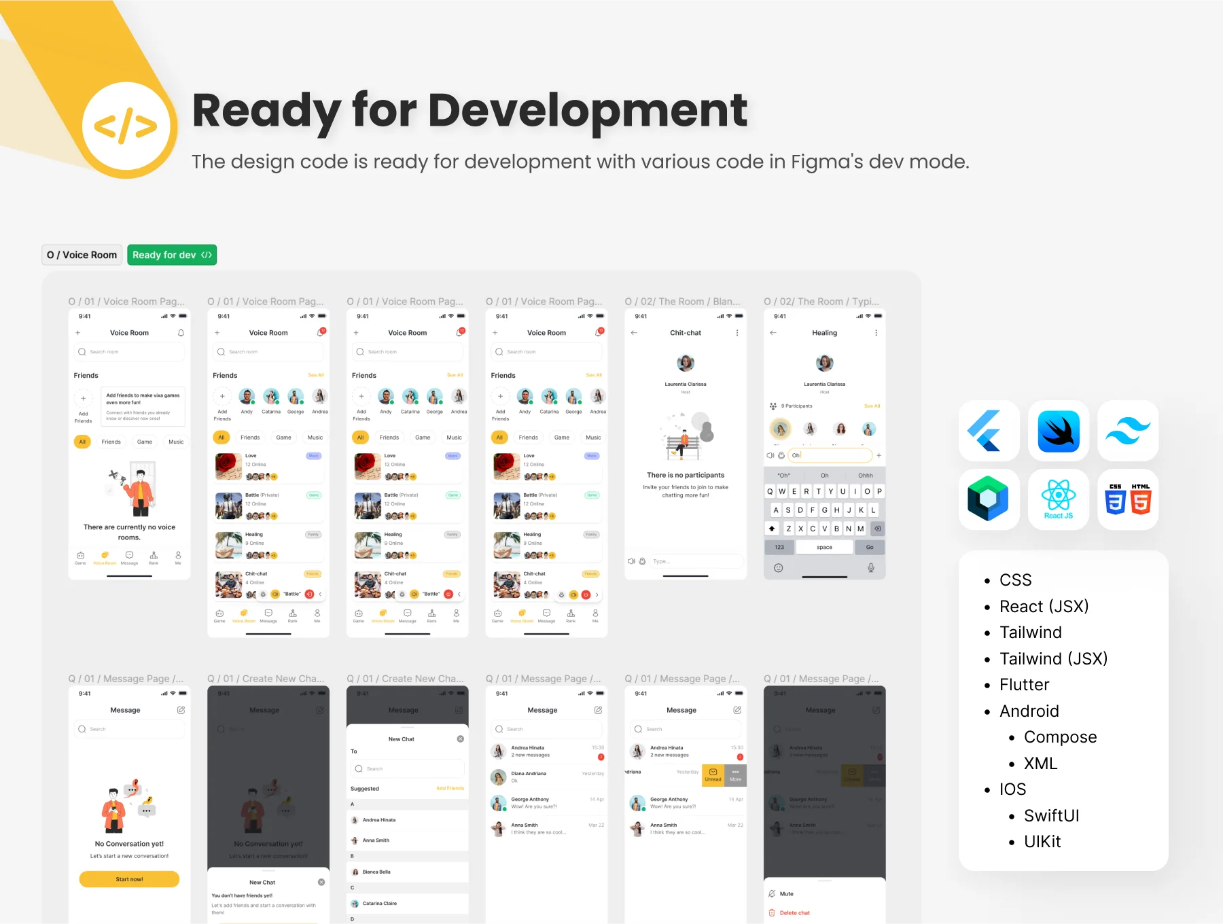Viewport: 1223px width, 924px height.
Task: Close New Chat sheet saying no friends yet
Action: (x=321, y=882)
